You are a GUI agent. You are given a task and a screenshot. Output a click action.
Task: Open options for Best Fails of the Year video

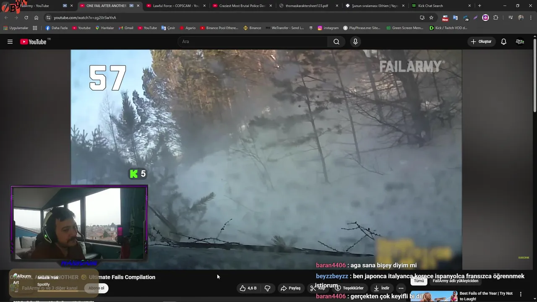coord(521,294)
